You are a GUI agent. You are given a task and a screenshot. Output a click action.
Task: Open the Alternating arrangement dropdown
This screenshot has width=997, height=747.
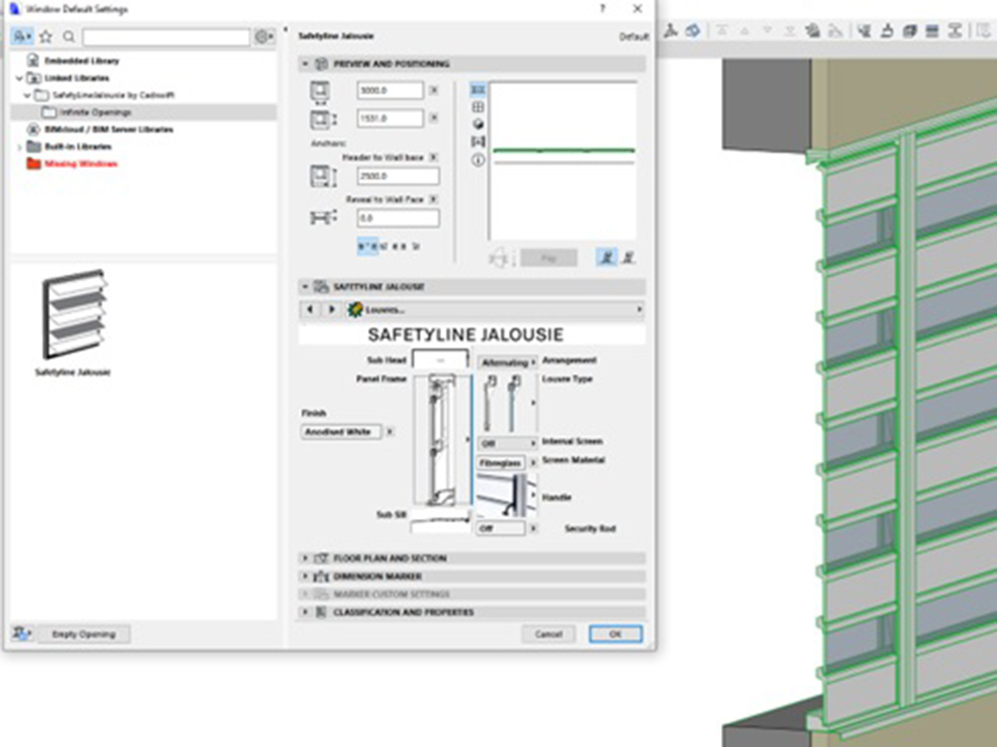coord(507,363)
